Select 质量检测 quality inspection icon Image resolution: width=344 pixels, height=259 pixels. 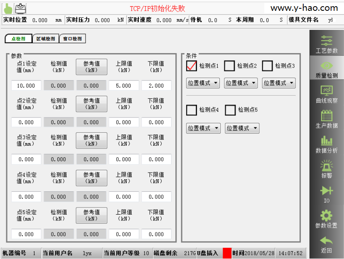[x=327, y=66]
